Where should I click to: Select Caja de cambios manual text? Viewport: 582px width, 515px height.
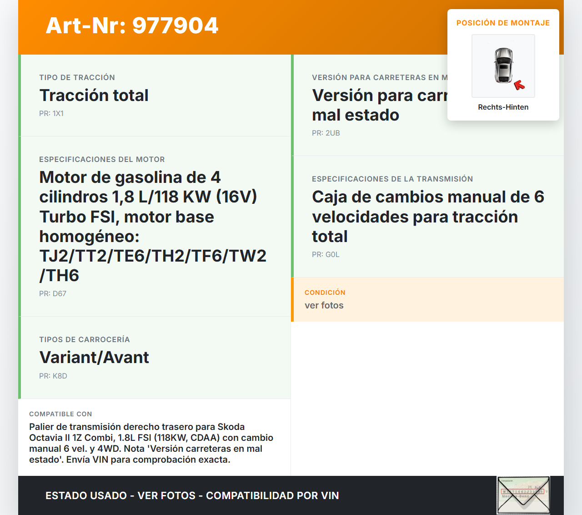click(x=428, y=217)
